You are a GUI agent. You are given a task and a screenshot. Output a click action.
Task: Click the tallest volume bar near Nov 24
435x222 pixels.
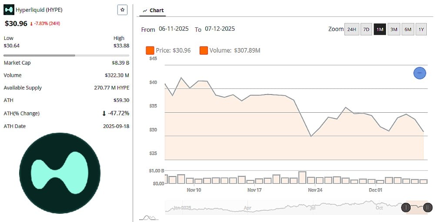pos(302,178)
